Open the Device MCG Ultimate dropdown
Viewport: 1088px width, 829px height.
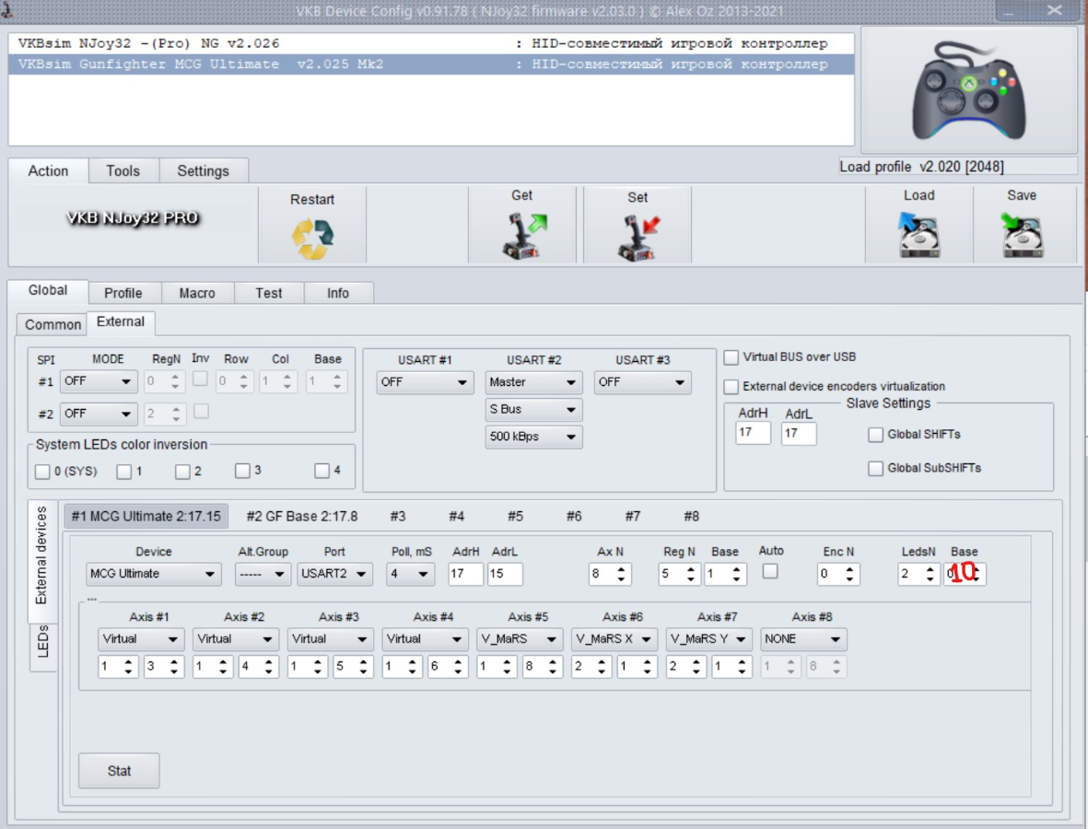(x=153, y=574)
